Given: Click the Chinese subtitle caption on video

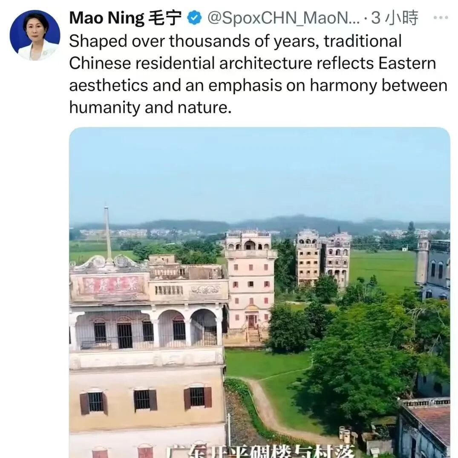Looking at the screenshot, I should click(x=260, y=451).
